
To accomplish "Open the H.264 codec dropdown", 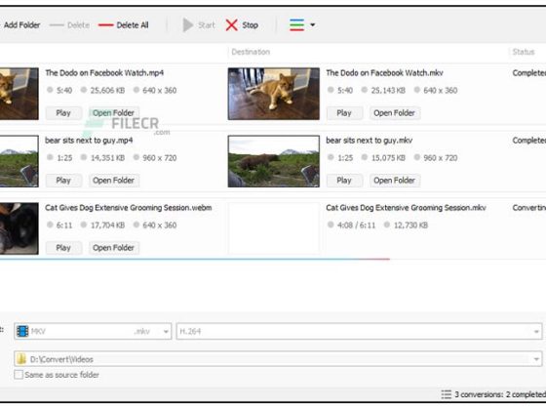I will pos(360,331).
